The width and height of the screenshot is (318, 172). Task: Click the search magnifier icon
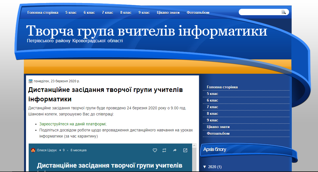click(283, 12)
